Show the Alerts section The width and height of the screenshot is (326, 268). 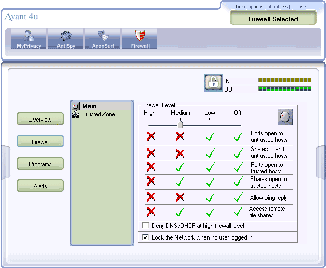point(40,186)
